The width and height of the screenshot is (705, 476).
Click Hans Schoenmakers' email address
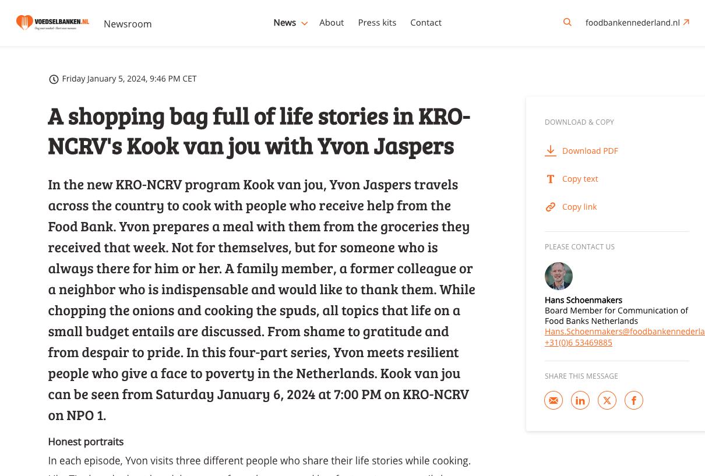pos(625,332)
